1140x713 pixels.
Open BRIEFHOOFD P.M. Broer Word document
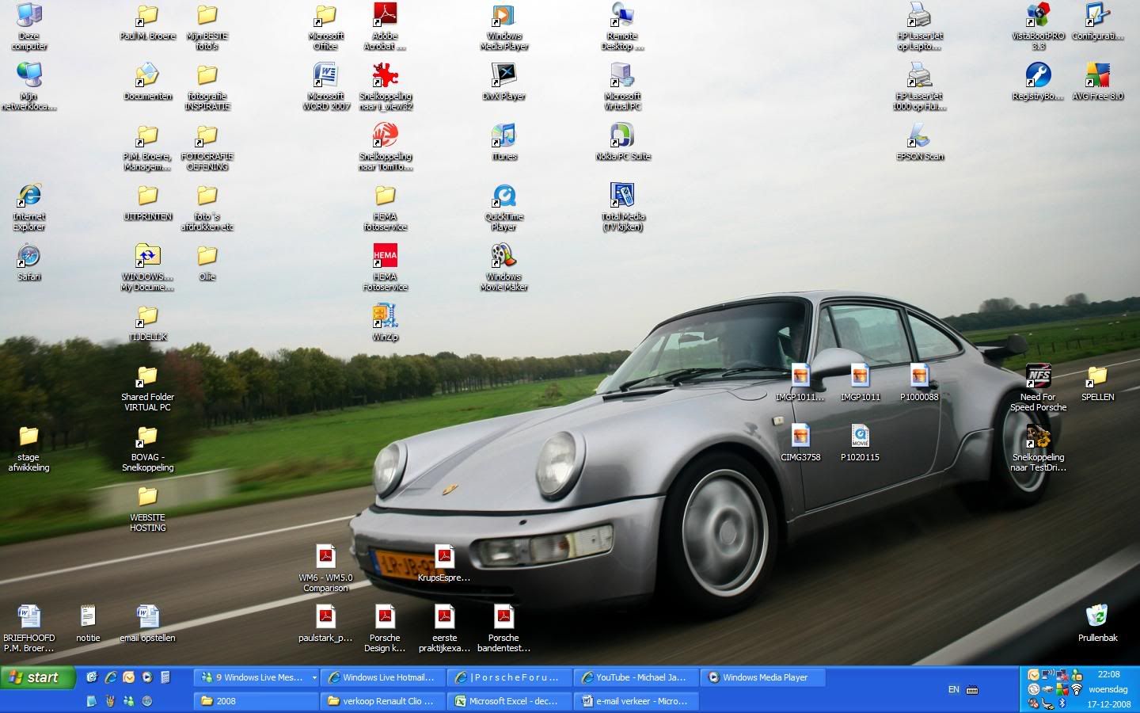click(x=28, y=628)
